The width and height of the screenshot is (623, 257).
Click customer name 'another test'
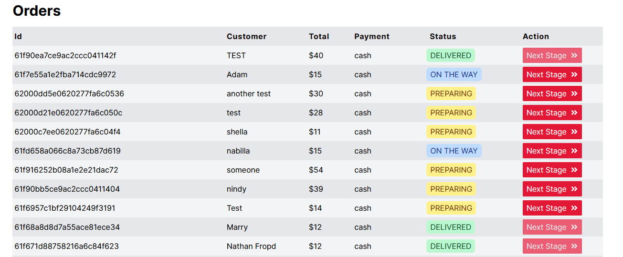click(249, 93)
